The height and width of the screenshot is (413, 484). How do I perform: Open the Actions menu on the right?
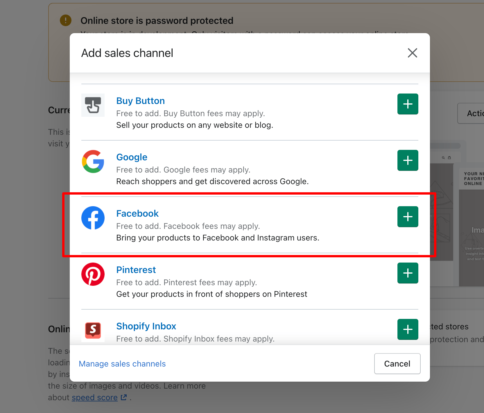474,113
